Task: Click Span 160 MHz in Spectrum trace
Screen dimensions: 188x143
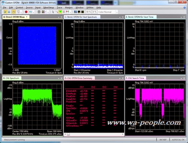Action: [54, 131]
